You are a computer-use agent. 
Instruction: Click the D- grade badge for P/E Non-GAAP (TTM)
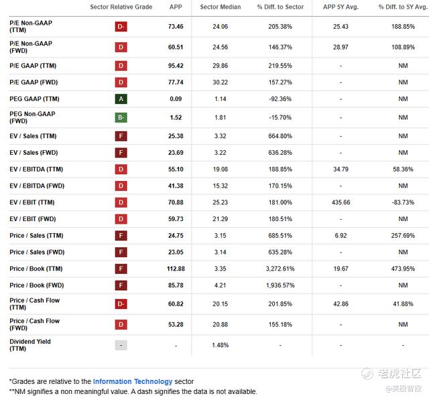coord(121,27)
